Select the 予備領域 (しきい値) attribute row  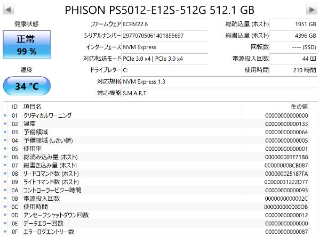[156, 141]
